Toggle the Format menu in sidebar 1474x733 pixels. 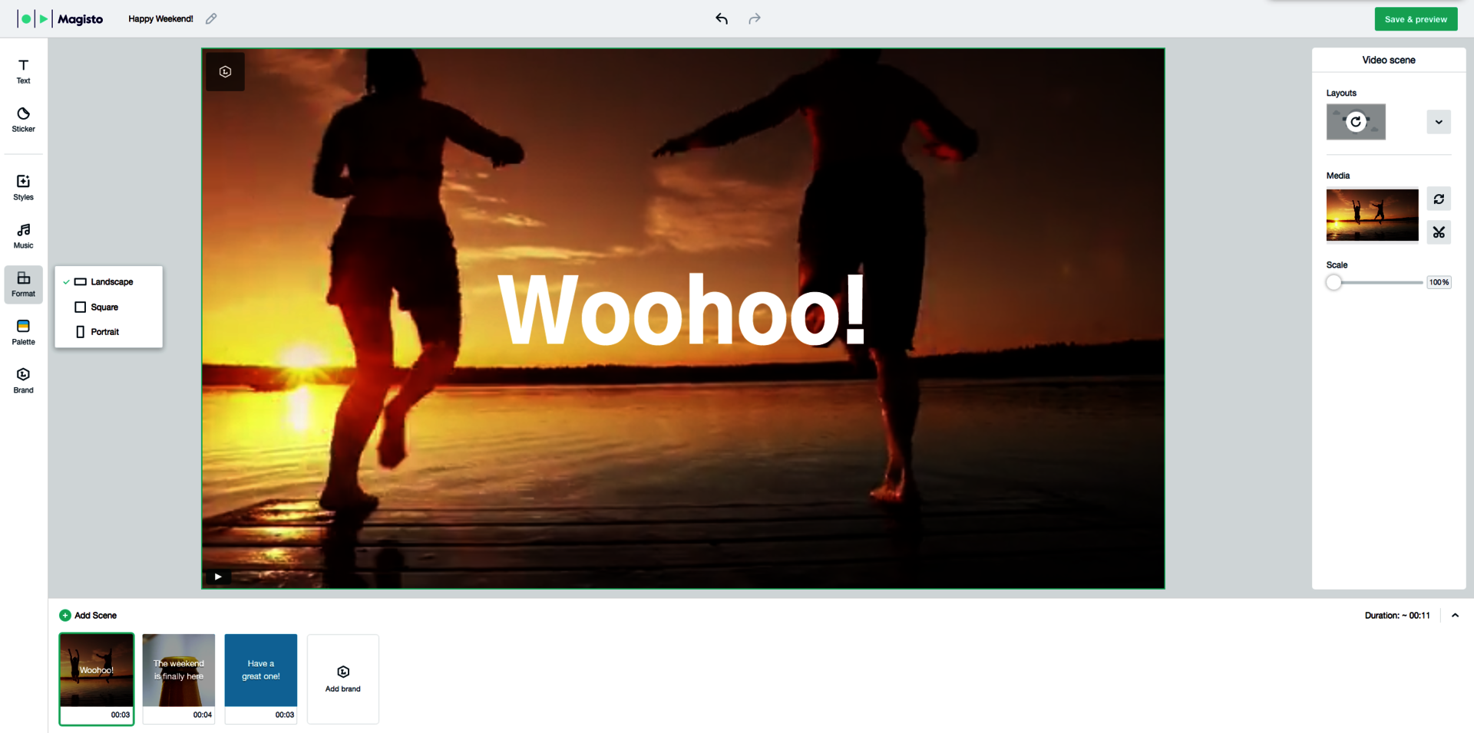(23, 284)
